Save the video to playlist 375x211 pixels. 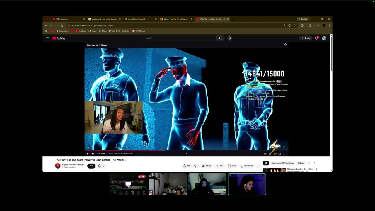pyautogui.click(x=232, y=166)
